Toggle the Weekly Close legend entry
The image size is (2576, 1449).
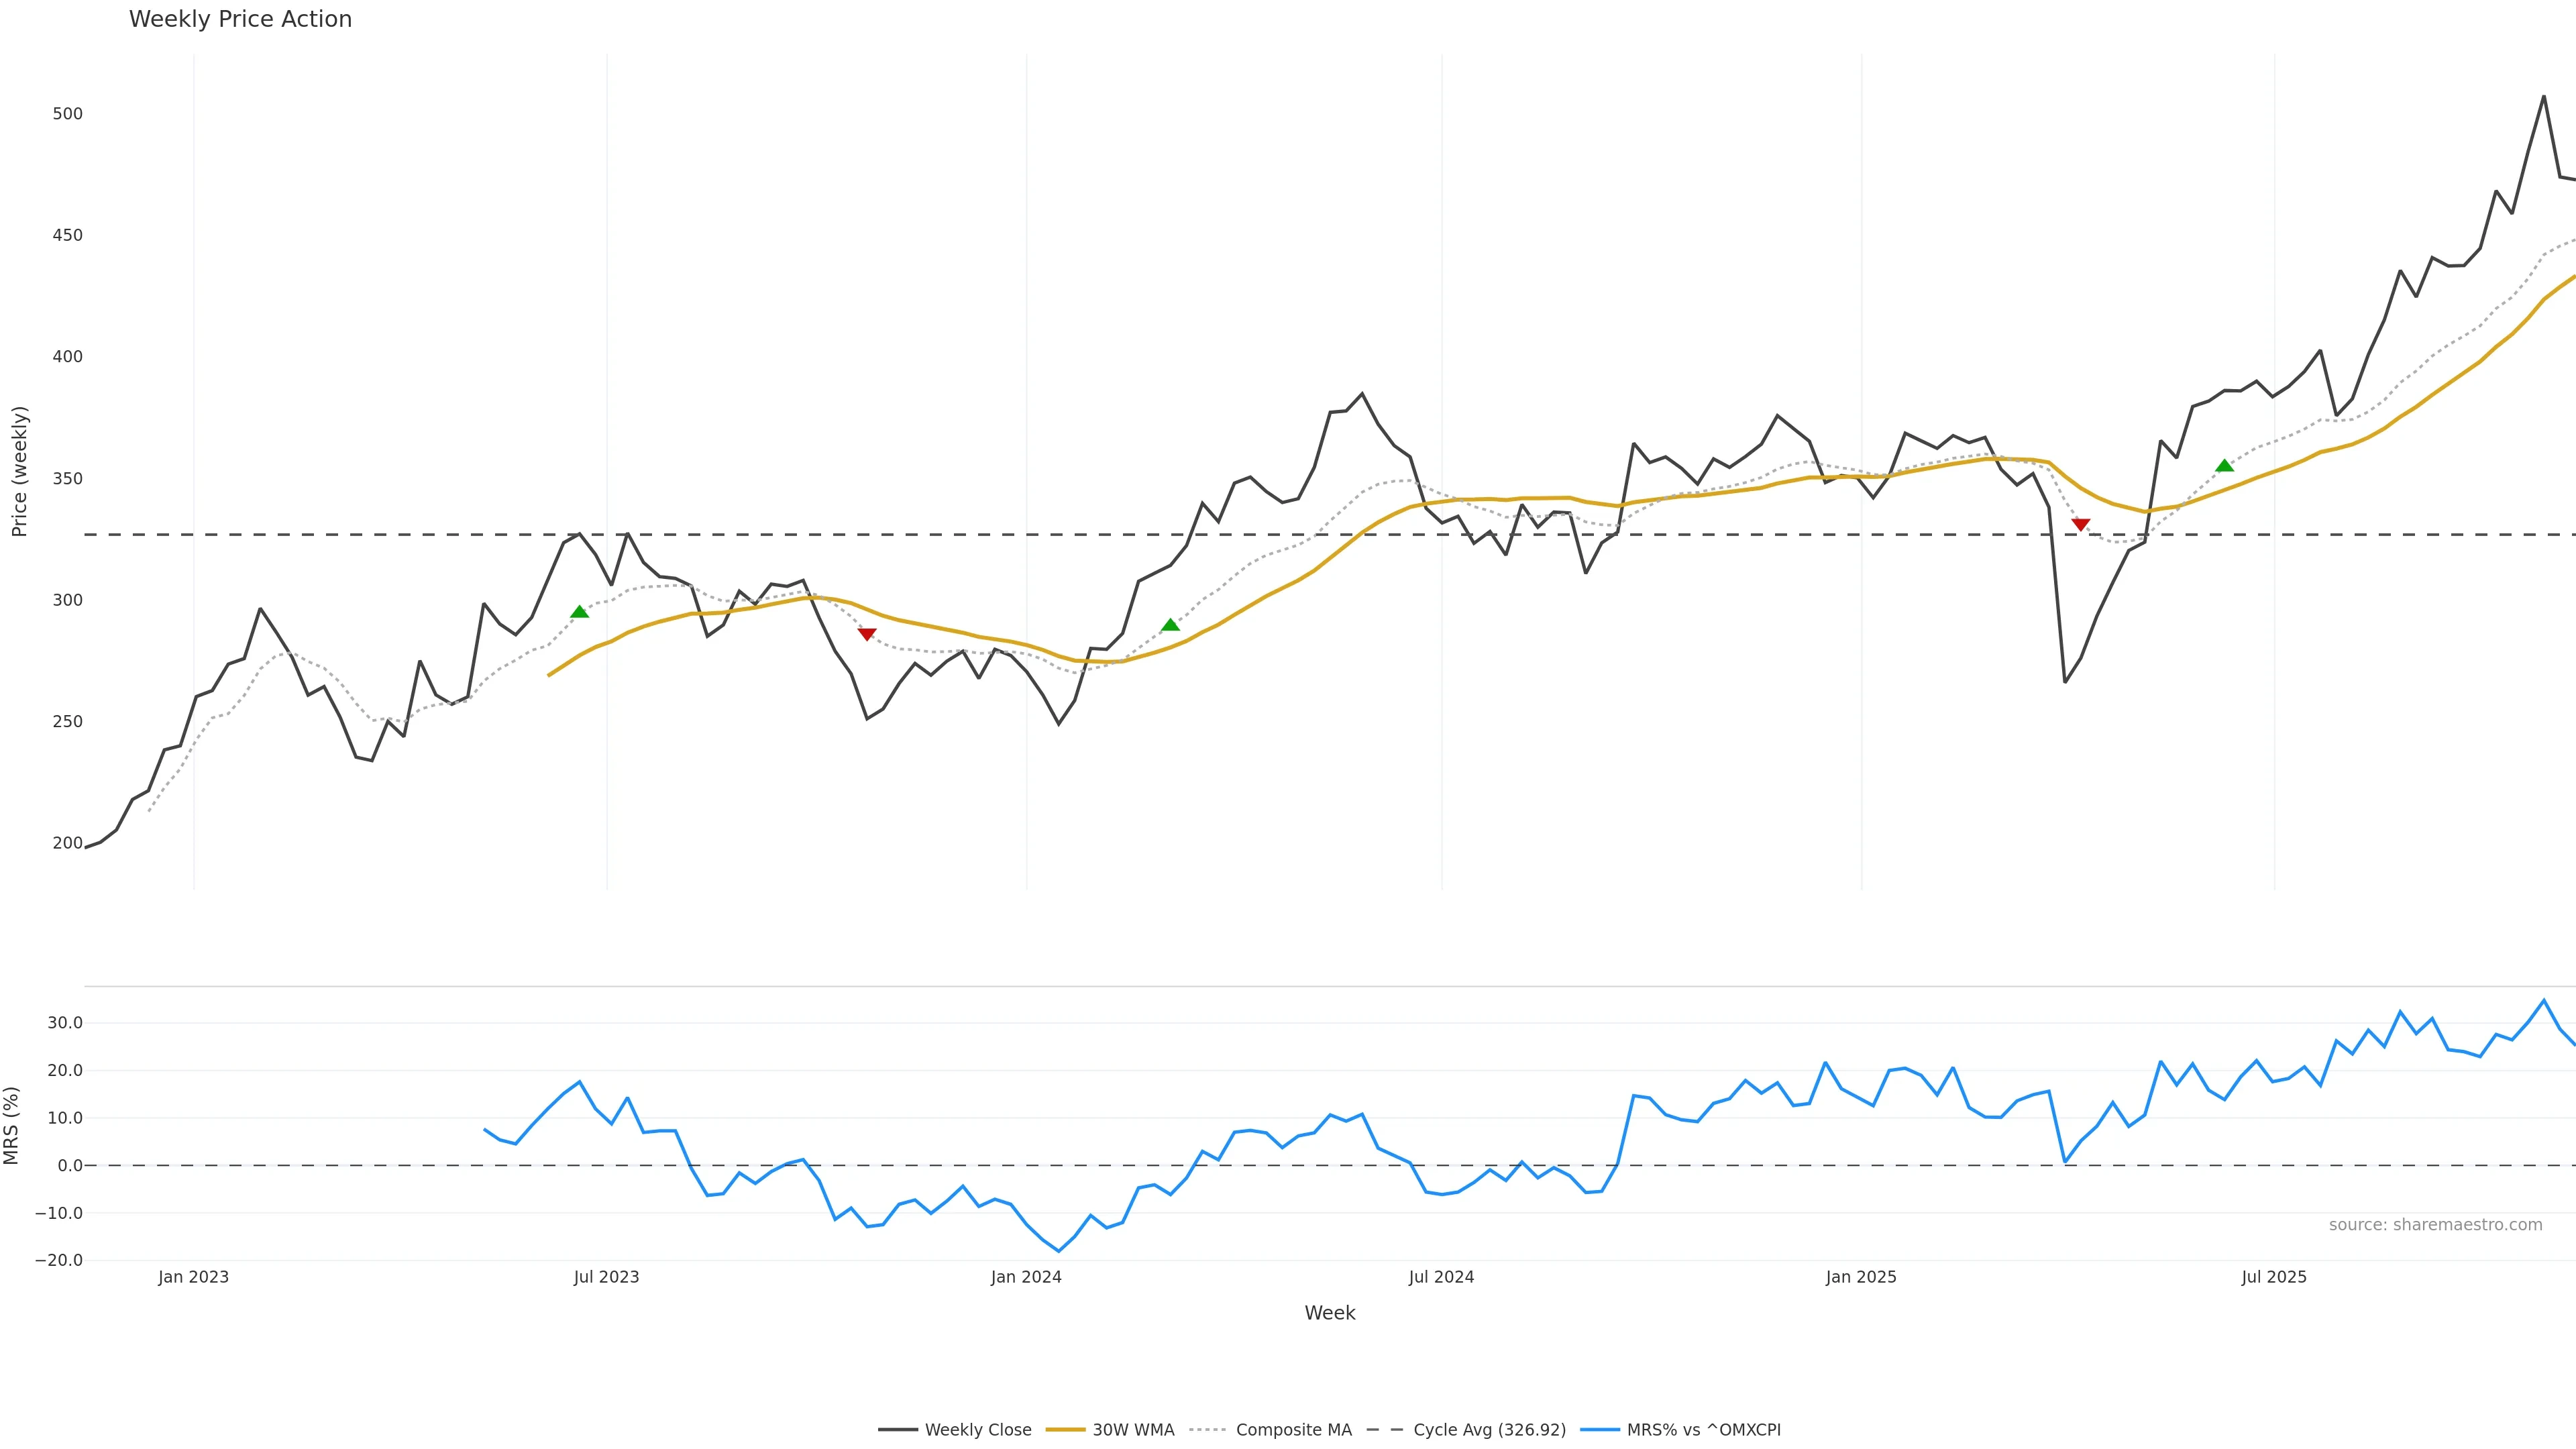click(x=955, y=1430)
